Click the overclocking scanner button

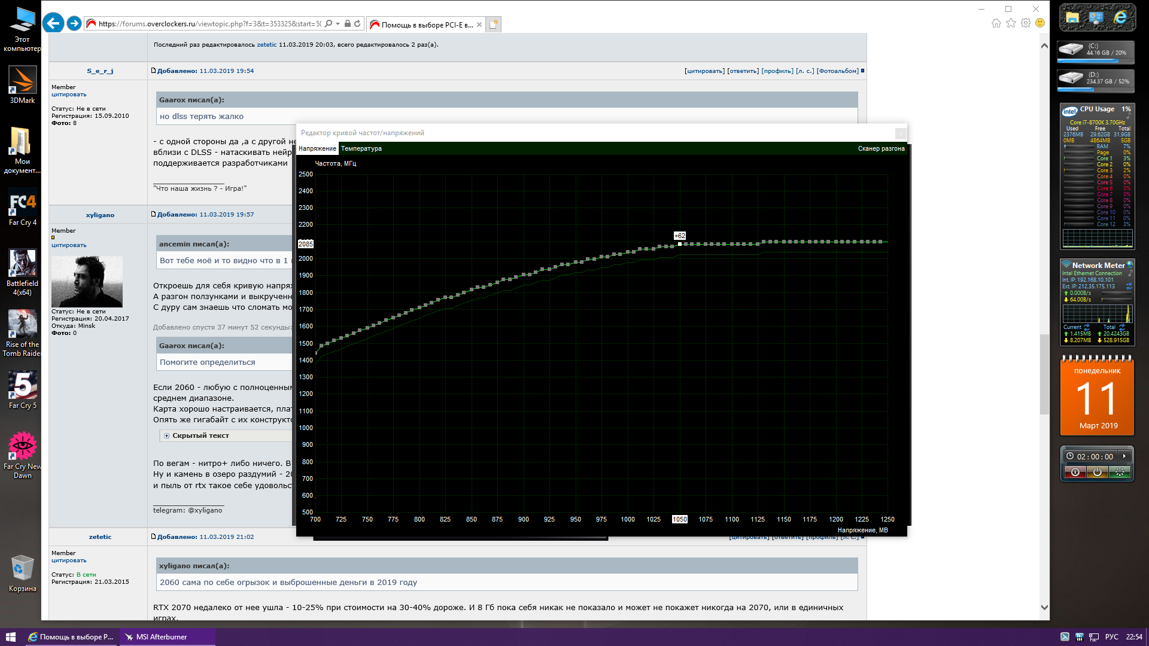(881, 148)
